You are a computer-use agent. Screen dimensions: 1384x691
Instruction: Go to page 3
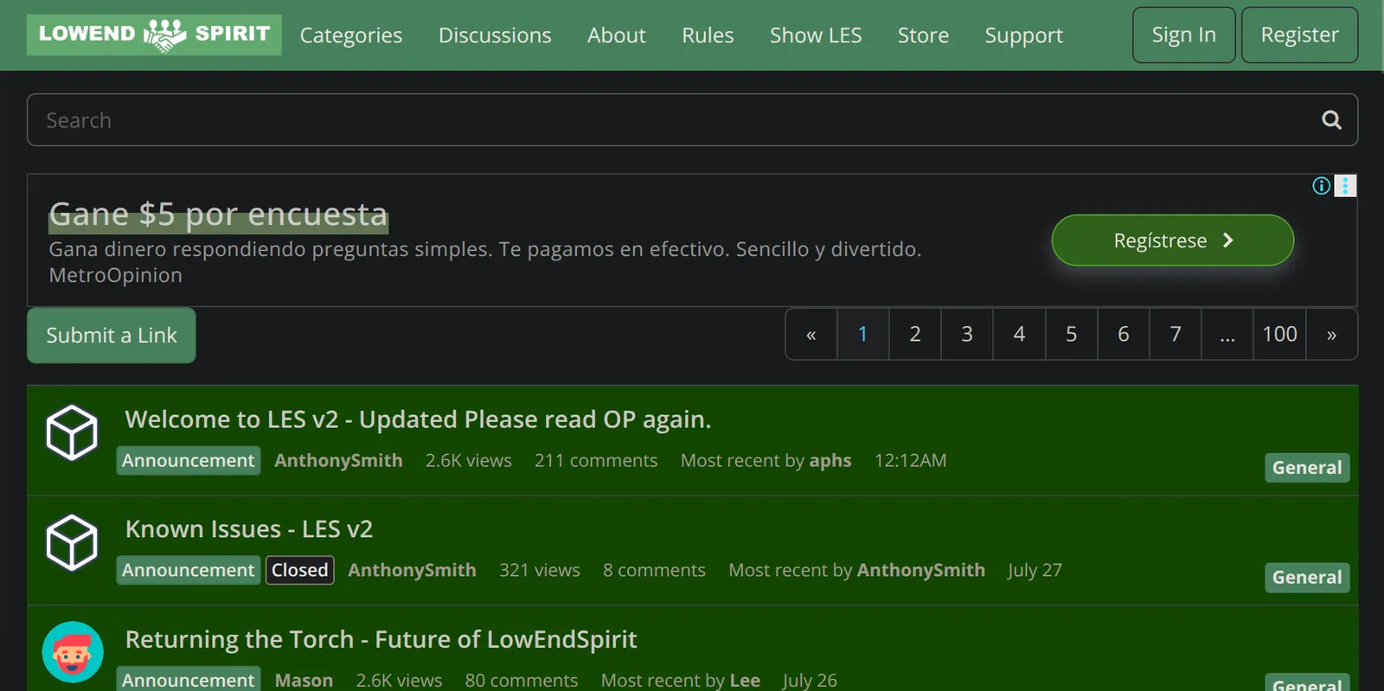(967, 334)
